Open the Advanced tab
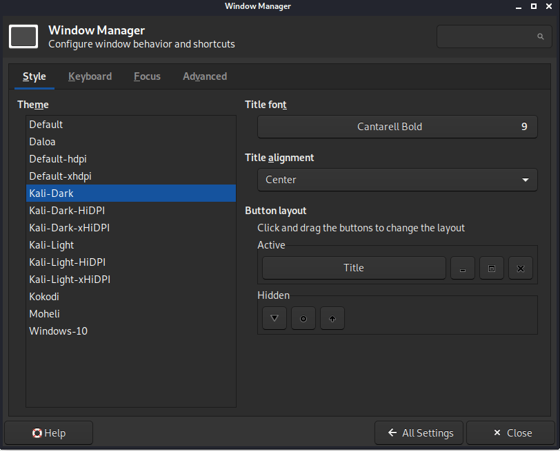 (x=205, y=76)
